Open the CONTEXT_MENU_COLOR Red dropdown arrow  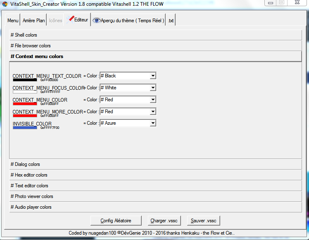click(x=153, y=100)
